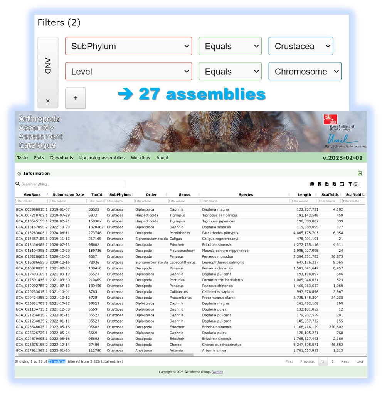The height and width of the screenshot is (393, 382).
Task: Select page 1 in pagination
Action: [x=323, y=362]
